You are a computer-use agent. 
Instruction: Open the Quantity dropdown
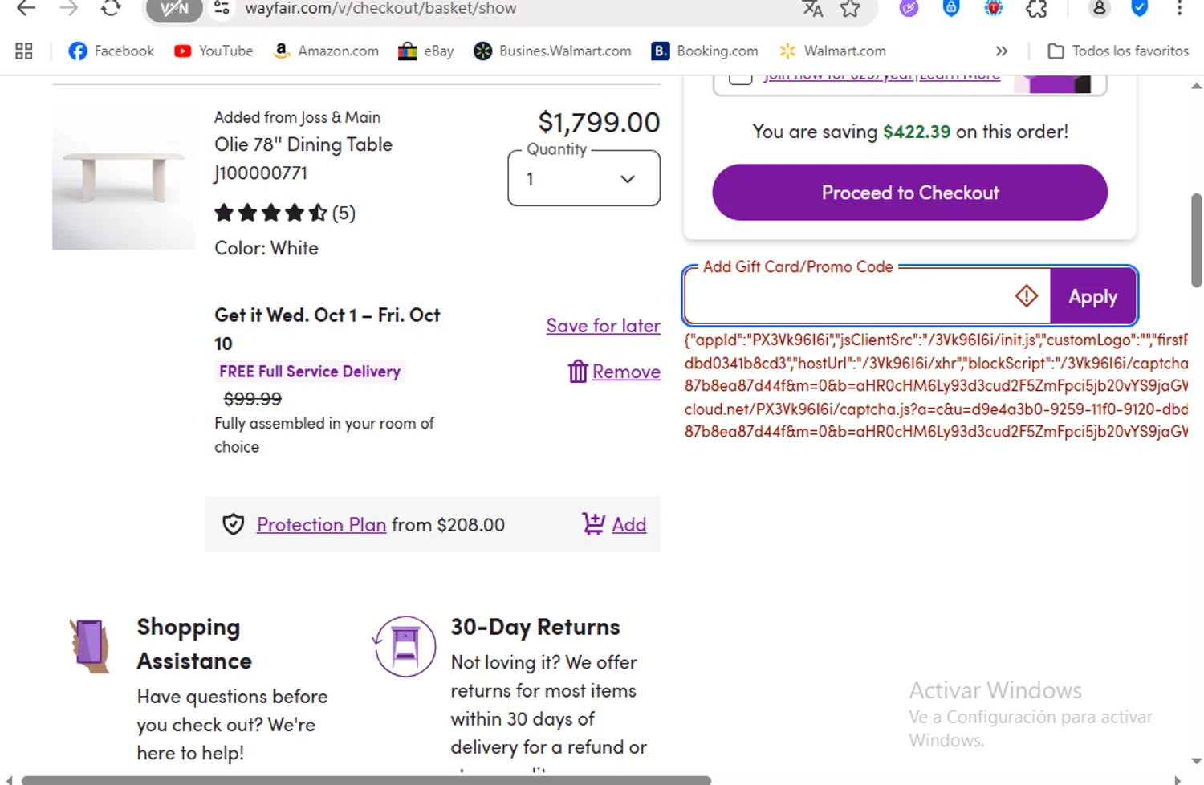(x=584, y=178)
